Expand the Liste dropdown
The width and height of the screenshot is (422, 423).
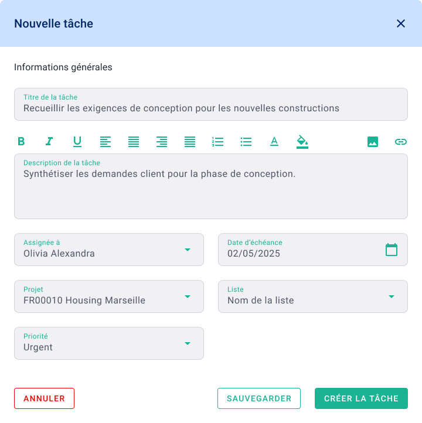coord(392,296)
